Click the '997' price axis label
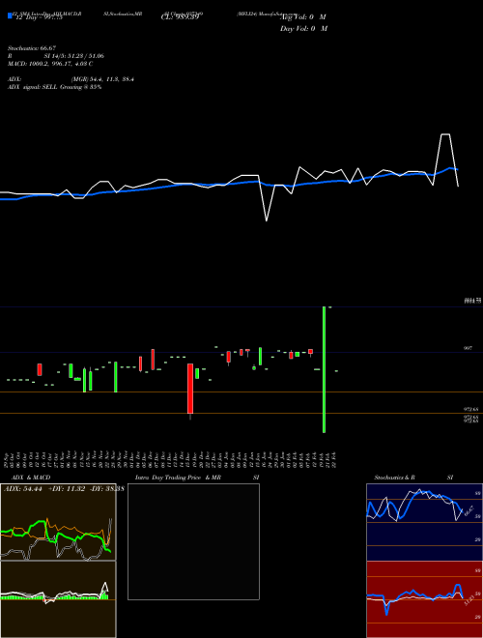This screenshot has width=483, height=638. pyautogui.click(x=468, y=348)
